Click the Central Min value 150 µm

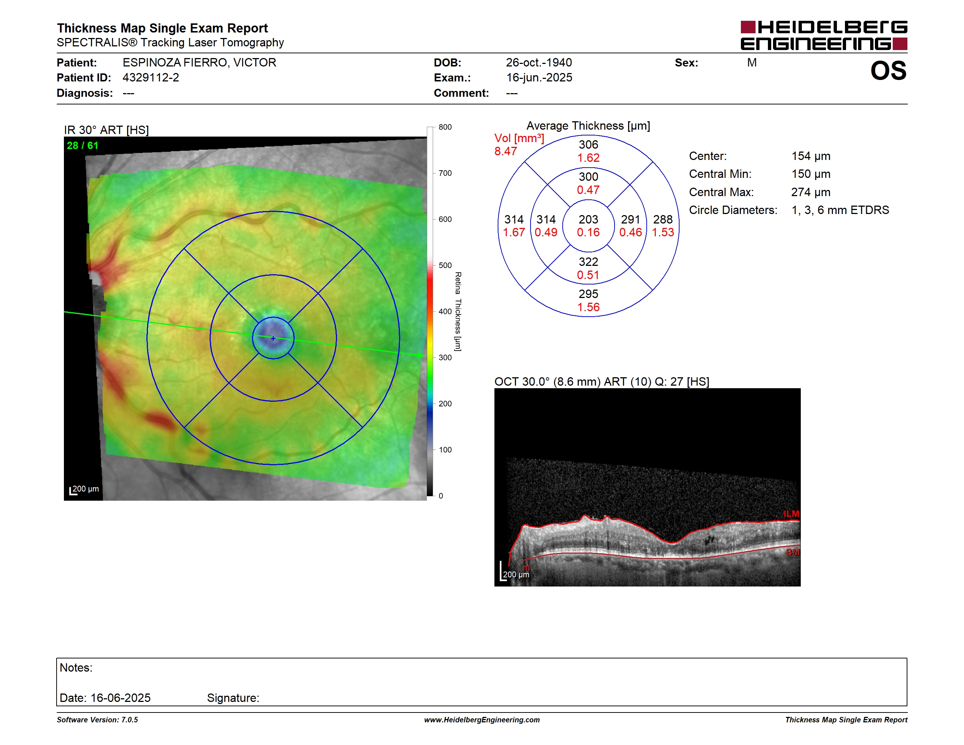pos(810,174)
